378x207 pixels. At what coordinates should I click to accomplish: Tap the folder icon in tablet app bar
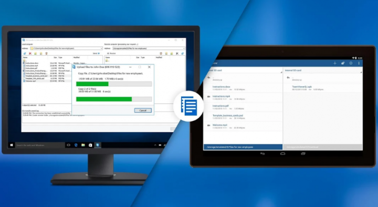click(343, 63)
